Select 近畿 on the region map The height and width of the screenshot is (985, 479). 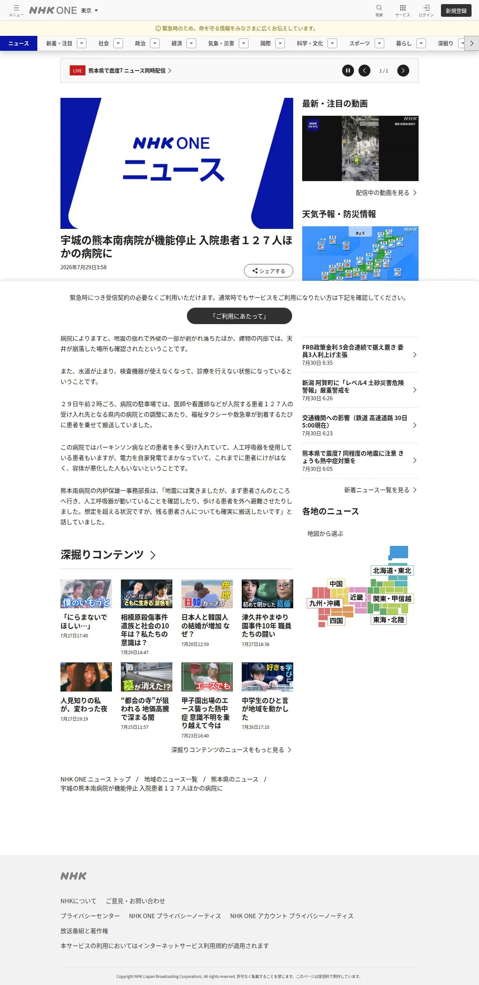(356, 597)
